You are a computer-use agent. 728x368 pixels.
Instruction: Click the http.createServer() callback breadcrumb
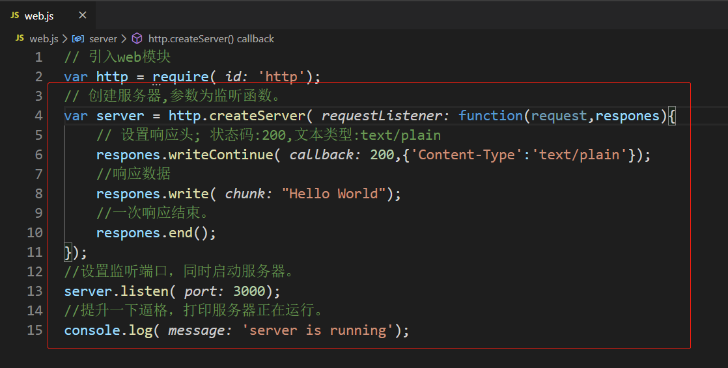[x=211, y=39]
